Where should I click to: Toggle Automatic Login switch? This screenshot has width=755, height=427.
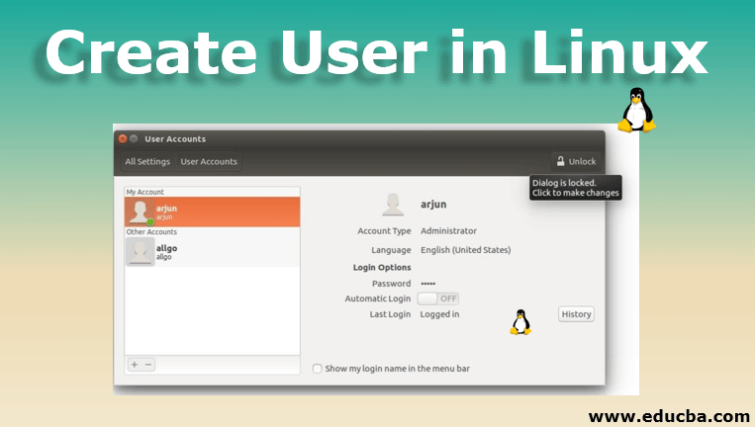click(x=437, y=299)
